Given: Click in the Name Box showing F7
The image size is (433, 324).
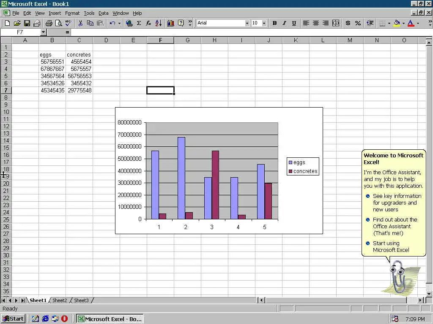Looking at the screenshot, I should pos(20,32).
